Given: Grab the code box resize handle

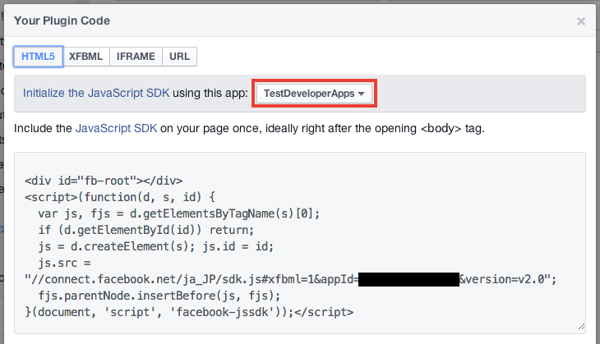Looking at the screenshot, I should [581, 327].
